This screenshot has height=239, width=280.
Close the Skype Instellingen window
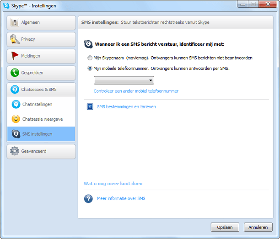click(268, 4)
